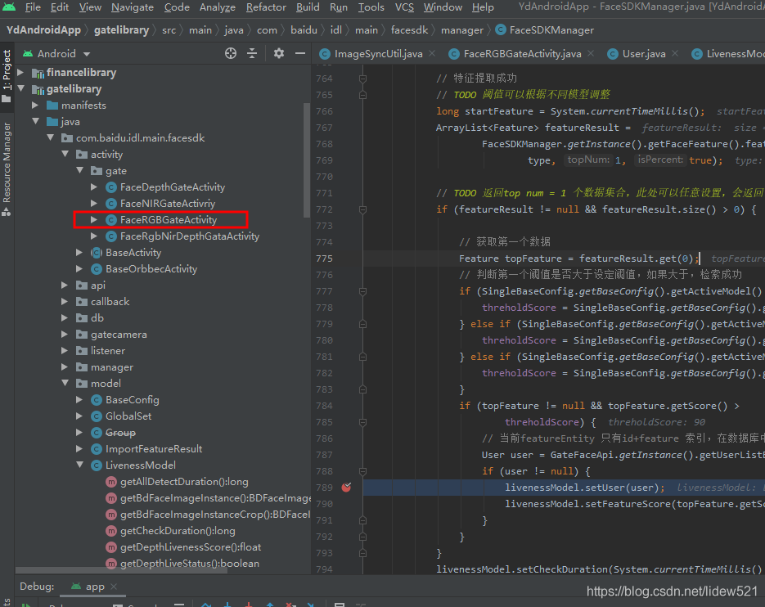
Task: Collapse the model package
Action: pos(65,383)
